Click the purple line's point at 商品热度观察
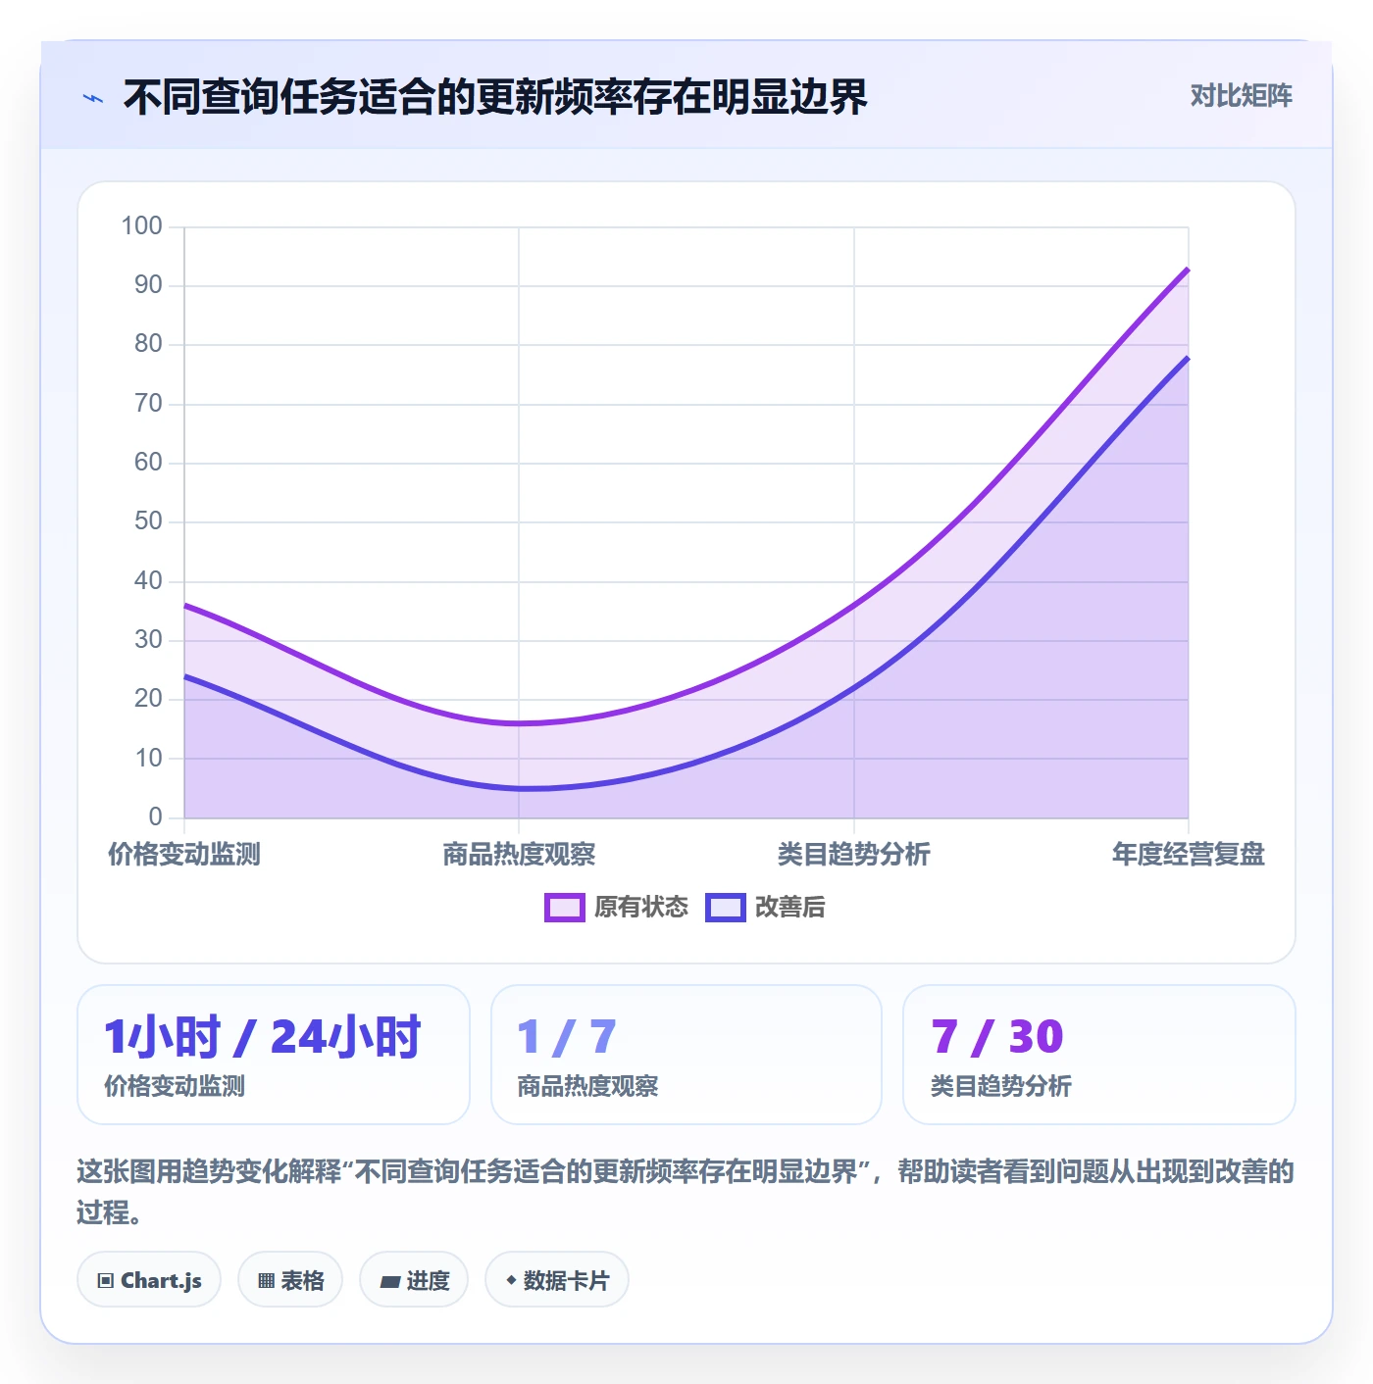1373x1384 pixels. 519,723
